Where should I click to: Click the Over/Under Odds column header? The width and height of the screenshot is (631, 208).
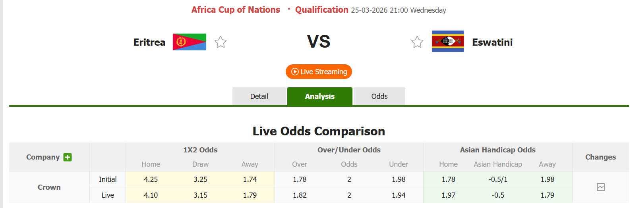tap(349, 150)
